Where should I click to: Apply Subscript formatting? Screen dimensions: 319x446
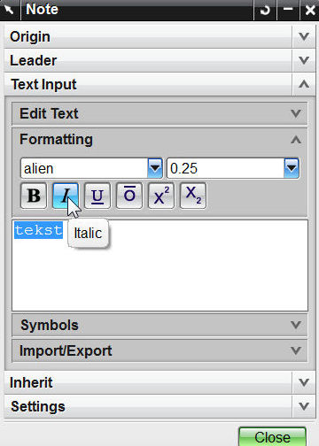pyautogui.click(x=193, y=196)
